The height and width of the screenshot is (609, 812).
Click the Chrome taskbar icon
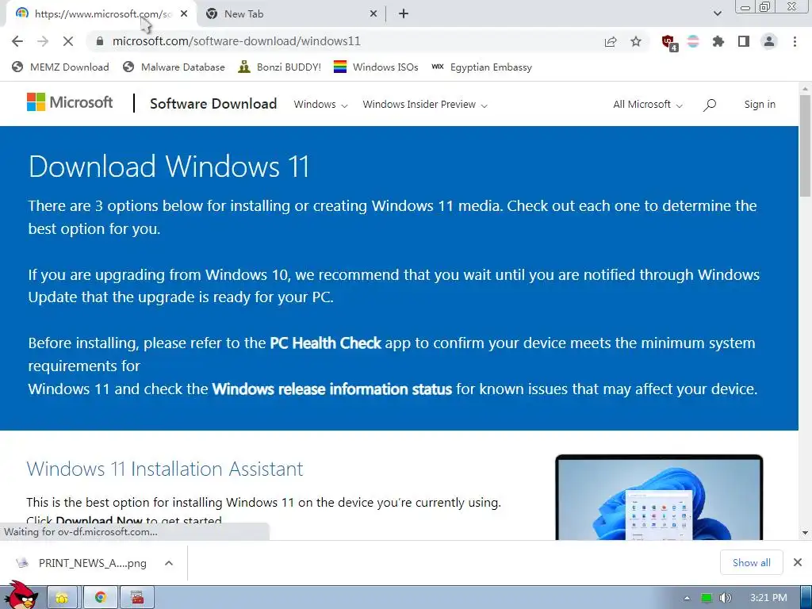[101, 598]
